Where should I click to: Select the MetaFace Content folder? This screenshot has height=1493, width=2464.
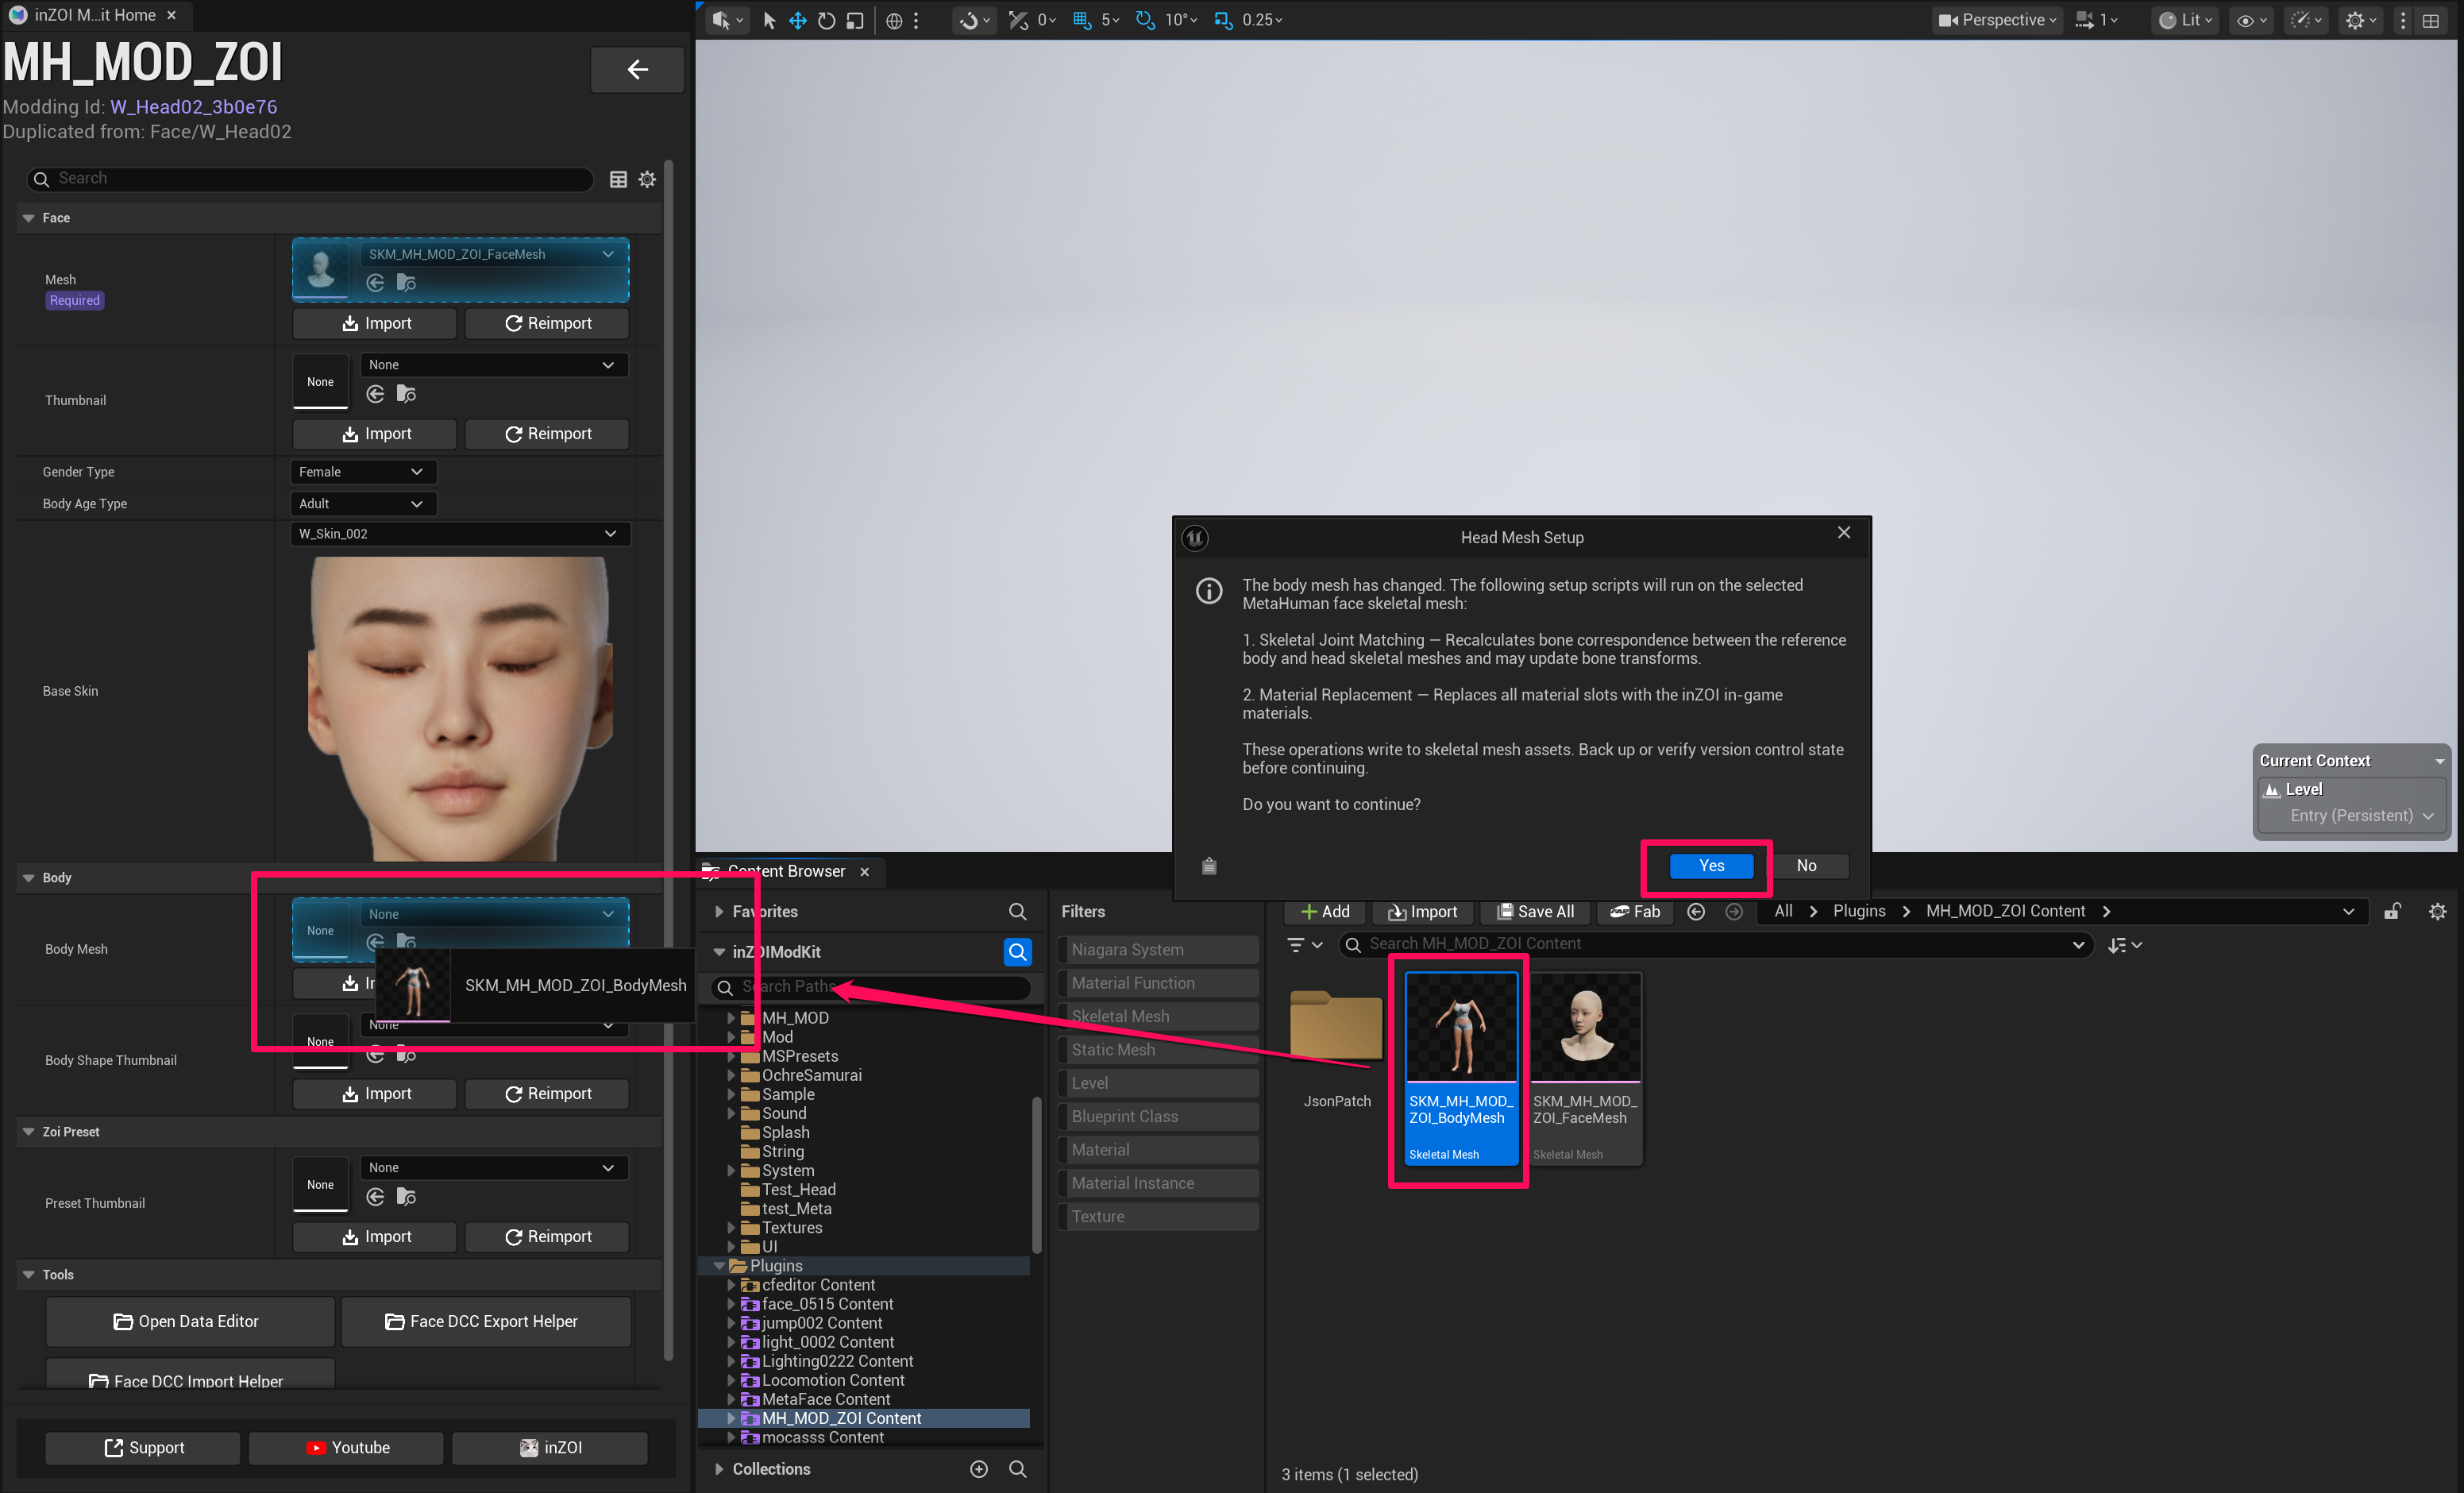click(825, 1399)
